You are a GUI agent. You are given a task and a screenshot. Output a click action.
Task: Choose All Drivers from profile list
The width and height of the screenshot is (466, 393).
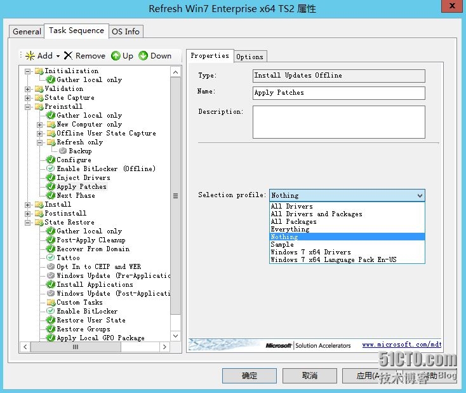[x=347, y=206]
